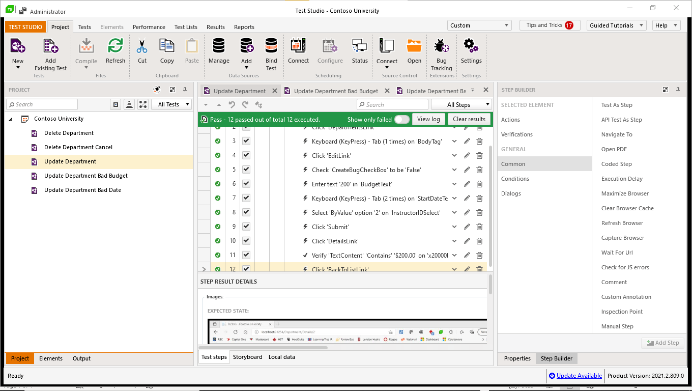Click the expected state browser thumbnail

[x=348, y=331]
